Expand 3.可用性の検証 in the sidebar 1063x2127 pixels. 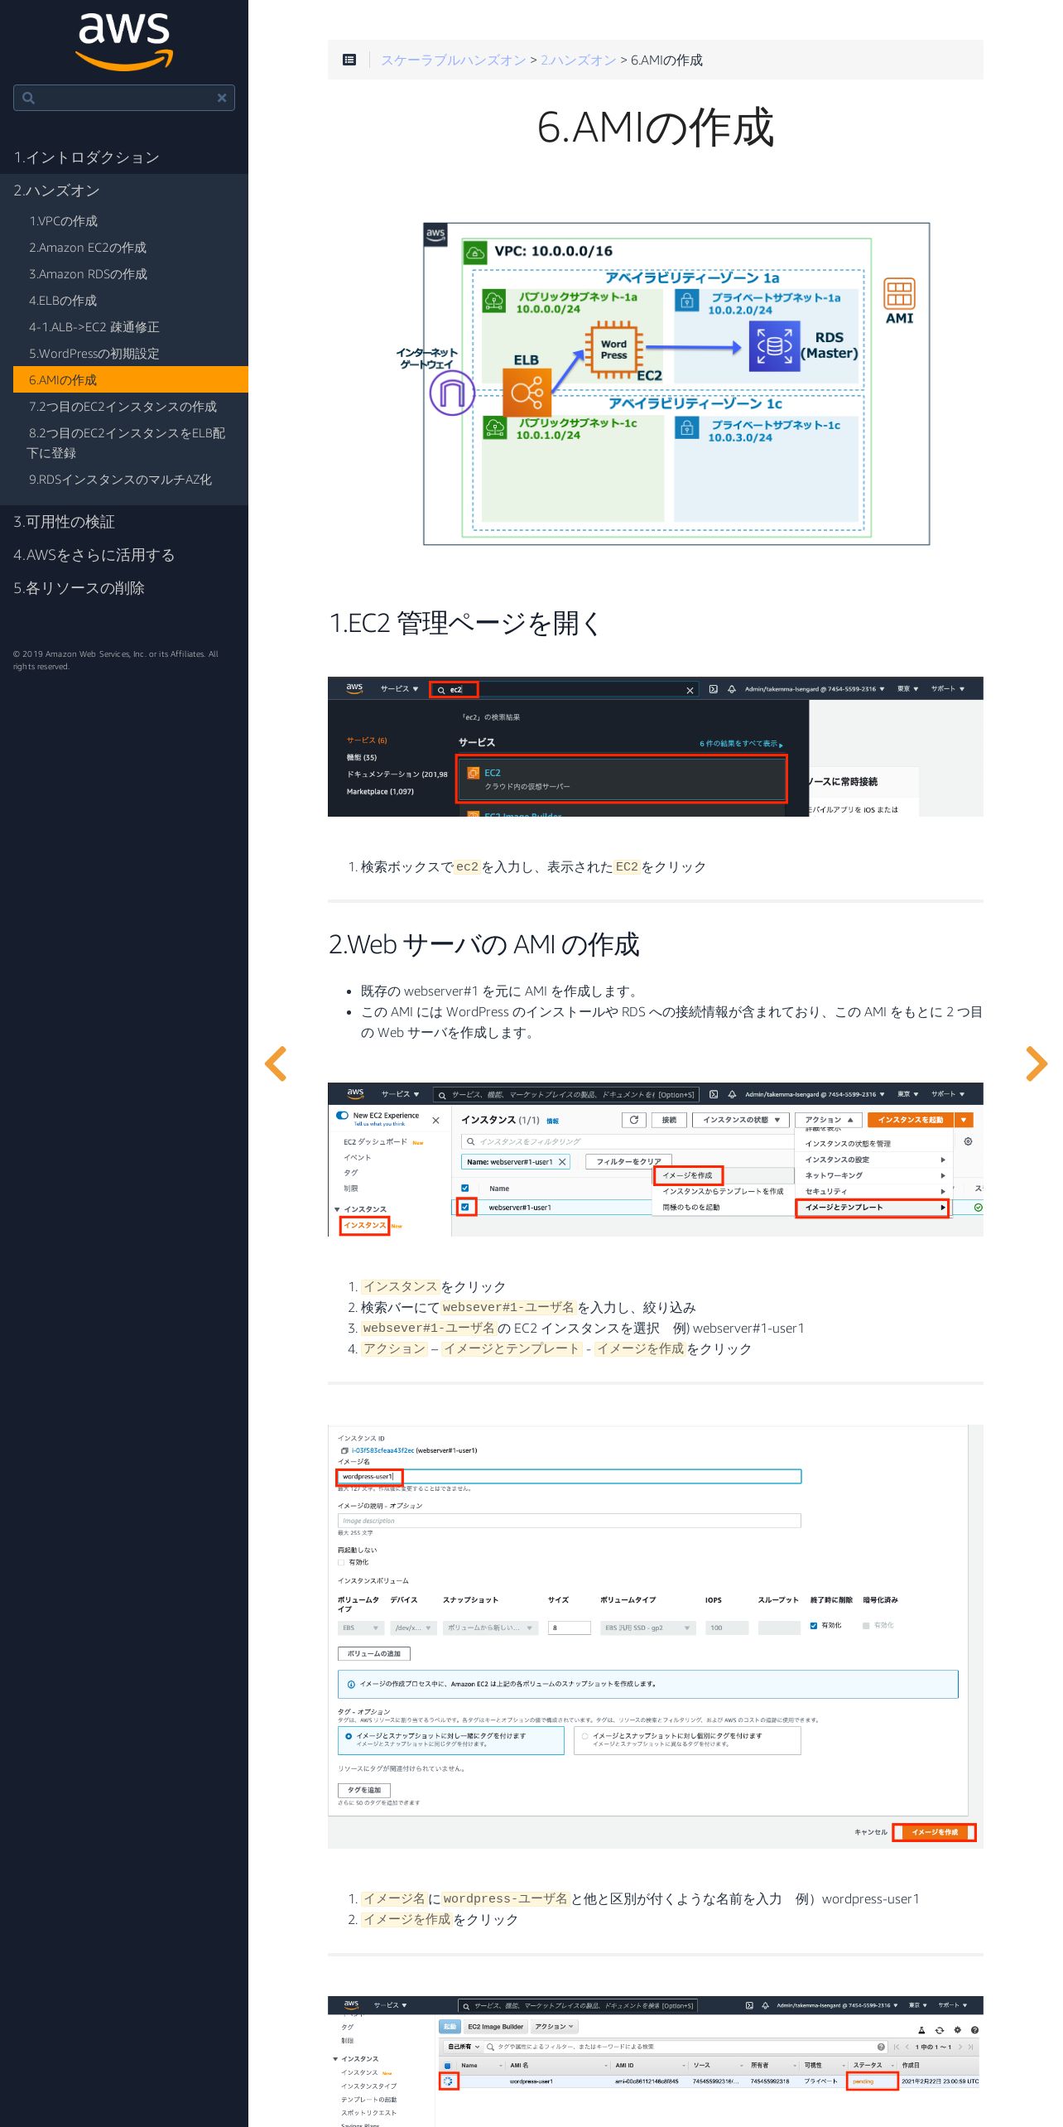point(124,522)
